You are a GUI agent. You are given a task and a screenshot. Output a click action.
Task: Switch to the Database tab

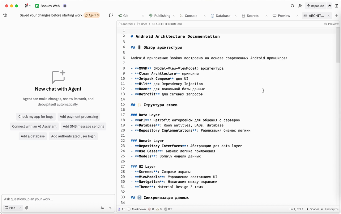coord(221,16)
